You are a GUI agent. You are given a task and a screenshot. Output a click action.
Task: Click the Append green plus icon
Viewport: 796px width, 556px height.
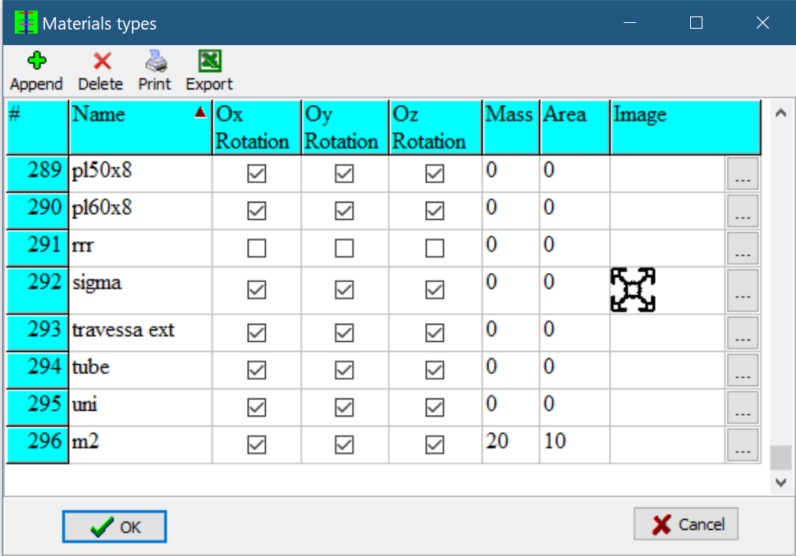(x=36, y=62)
